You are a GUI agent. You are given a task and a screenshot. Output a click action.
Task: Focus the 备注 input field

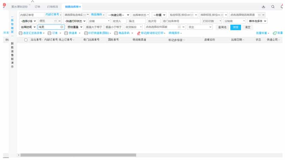tap(137, 21)
